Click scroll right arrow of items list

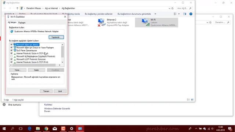click(x=59, y=65)
